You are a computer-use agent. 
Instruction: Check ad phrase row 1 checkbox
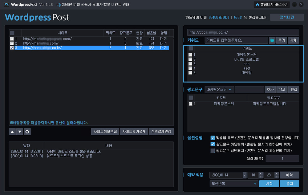tap(190, 104)
